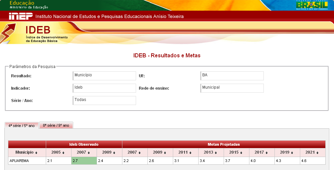The image size is (334, 170).
Task: Click the Parâmetros da Pesquisa legend
Action: (32, 67)
